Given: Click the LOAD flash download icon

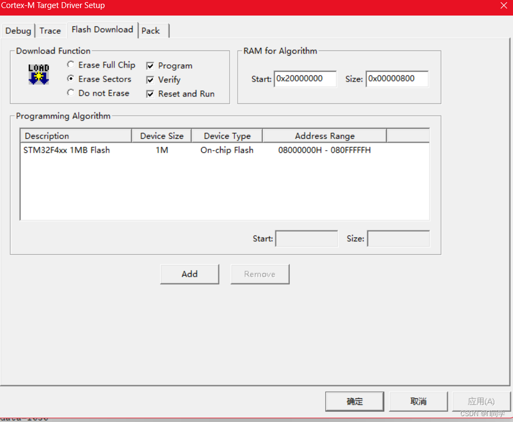Looking at the screenshot, I should (39, 74).
